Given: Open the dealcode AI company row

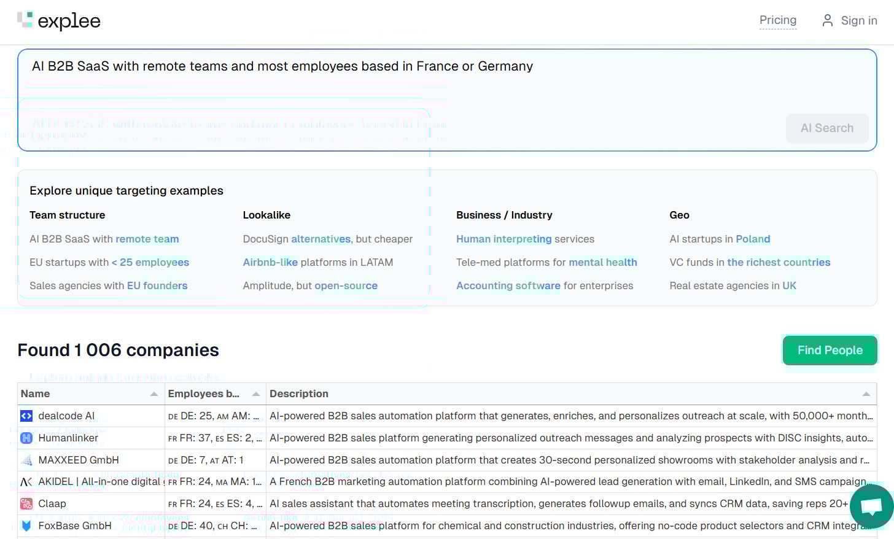Looking at the screenshot, I should tap(447, 416).
